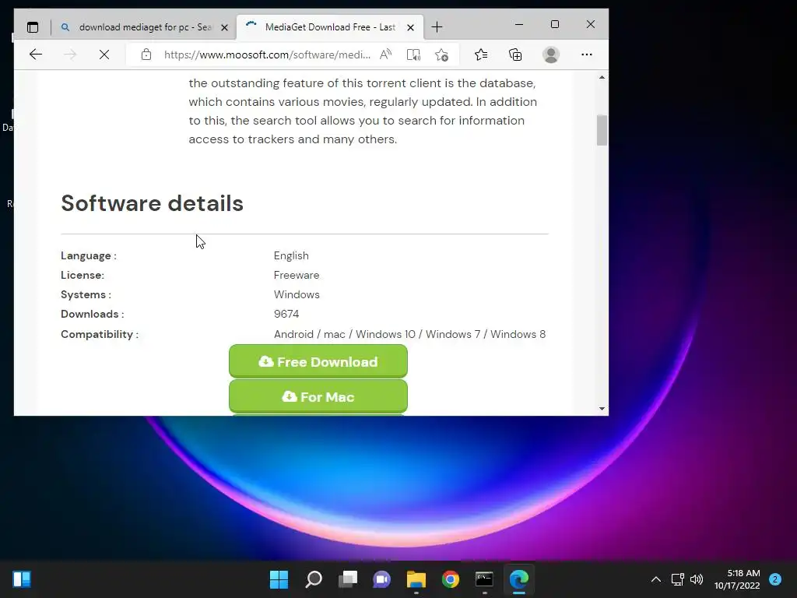797x598 pixels.
Task: Open taskbar Search
Action: tap(314, 579)
